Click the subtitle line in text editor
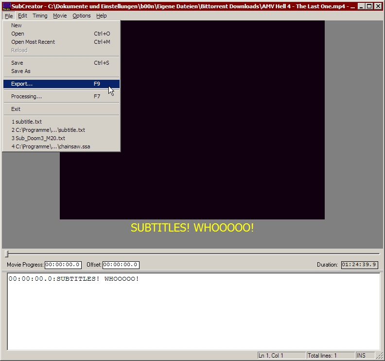Viewport: 385px width, 361px height. tap(74, 279)
